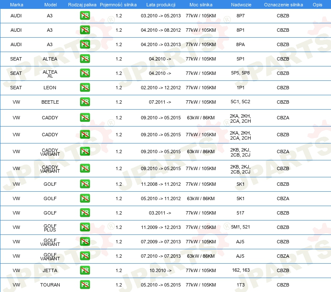The image size is (331, 292).
Task: Select the 03.2010 -> 05.2013 date cell
Action: pos(161,16)
